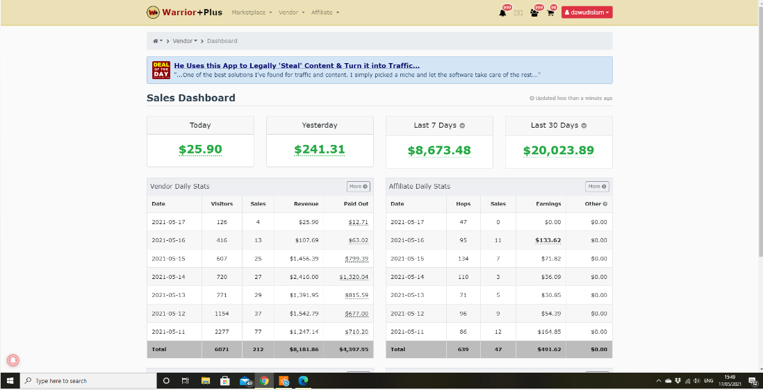Screen dimensions: 763x390
Task: Click More in Affiliate Daily Stats
Action: [x=596, y=187]
